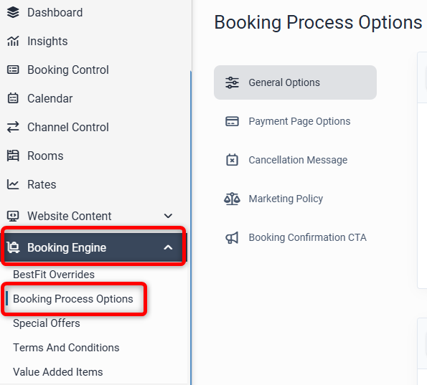Select the Cancellation Message section

pos(295,160)
